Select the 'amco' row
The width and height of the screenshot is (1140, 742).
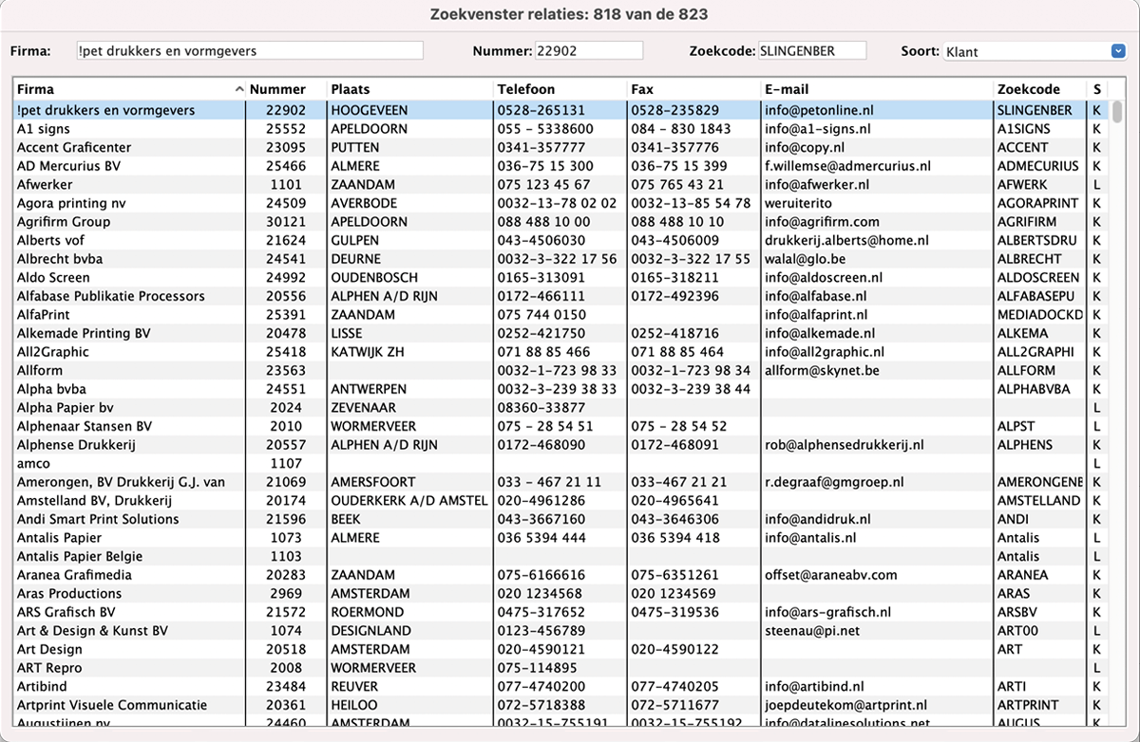pos(562,464)
